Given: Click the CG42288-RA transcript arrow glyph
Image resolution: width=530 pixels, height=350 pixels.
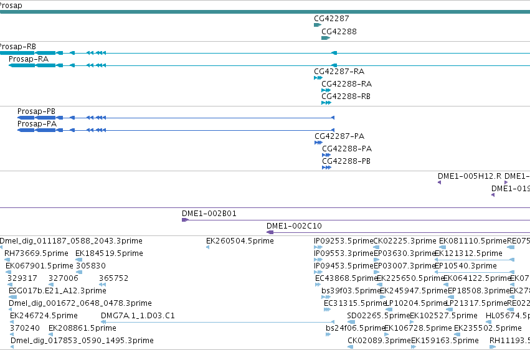Looking at the screenshot, I should (326, 90).
